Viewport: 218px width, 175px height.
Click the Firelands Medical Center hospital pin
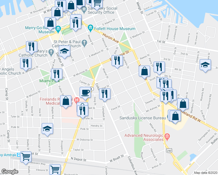click(x=77, y=100)
